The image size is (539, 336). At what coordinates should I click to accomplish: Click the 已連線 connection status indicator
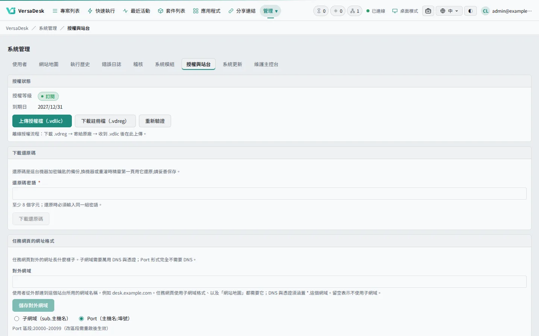click(x=376, y=11)
